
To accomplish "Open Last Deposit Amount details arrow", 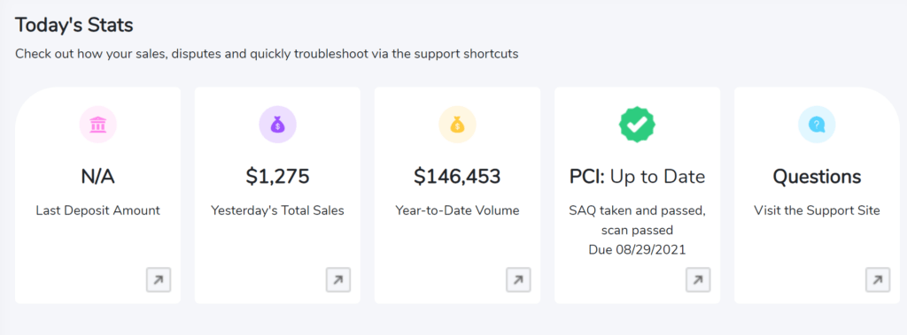I will 159,280.
